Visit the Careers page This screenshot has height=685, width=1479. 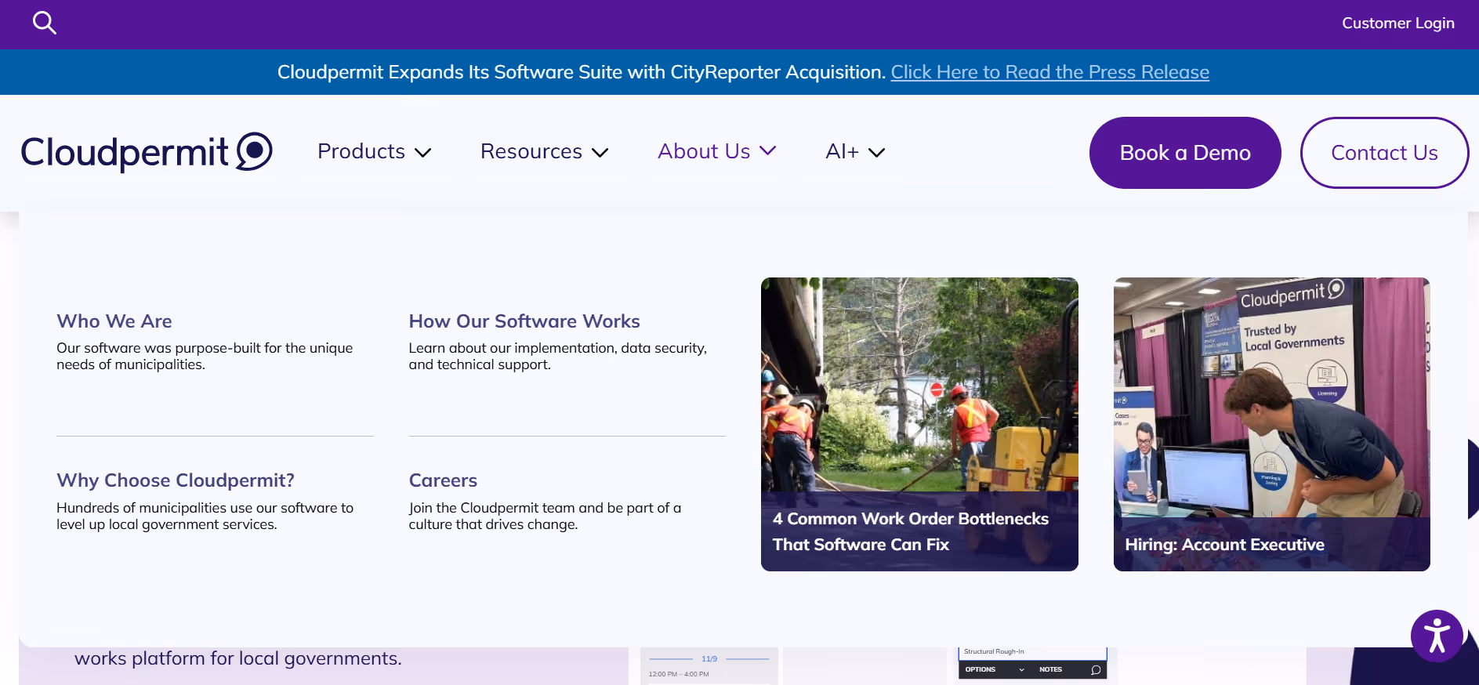[x=443, y=480]
